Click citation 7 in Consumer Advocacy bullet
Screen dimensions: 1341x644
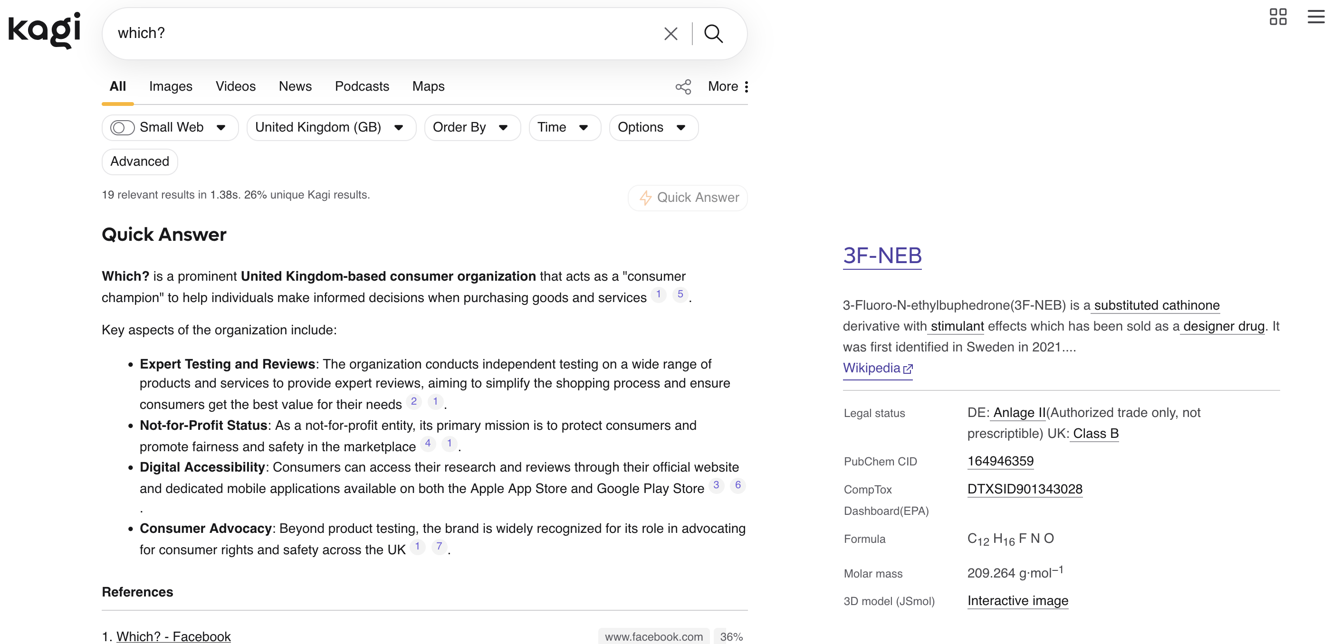[x=439, y=547]
